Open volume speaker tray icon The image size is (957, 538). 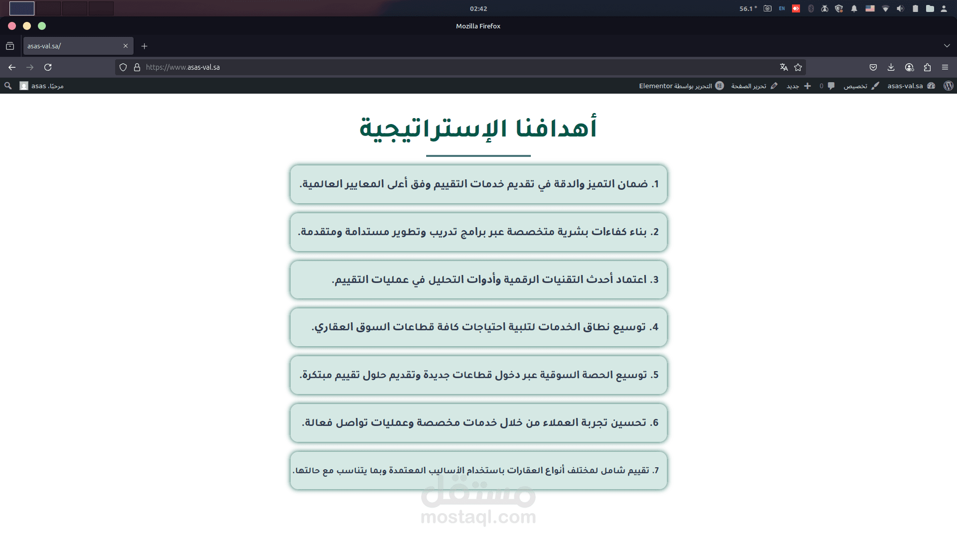pos(900,8)
